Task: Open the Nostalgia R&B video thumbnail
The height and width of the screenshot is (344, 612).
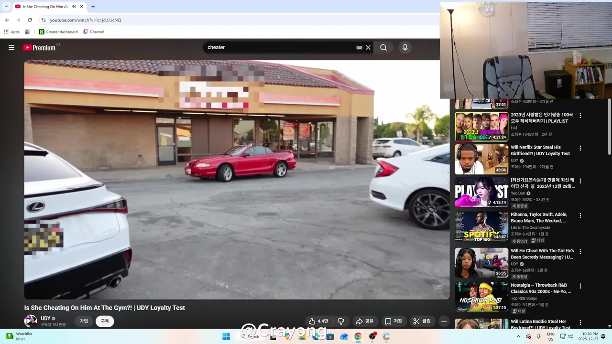Action: [481, 297]
